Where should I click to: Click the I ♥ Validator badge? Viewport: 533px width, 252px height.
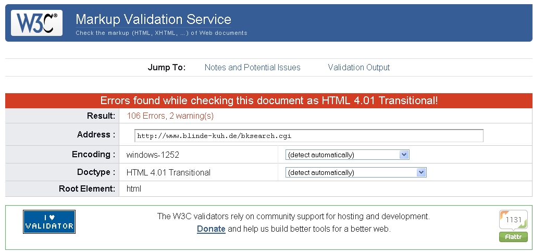49,222
